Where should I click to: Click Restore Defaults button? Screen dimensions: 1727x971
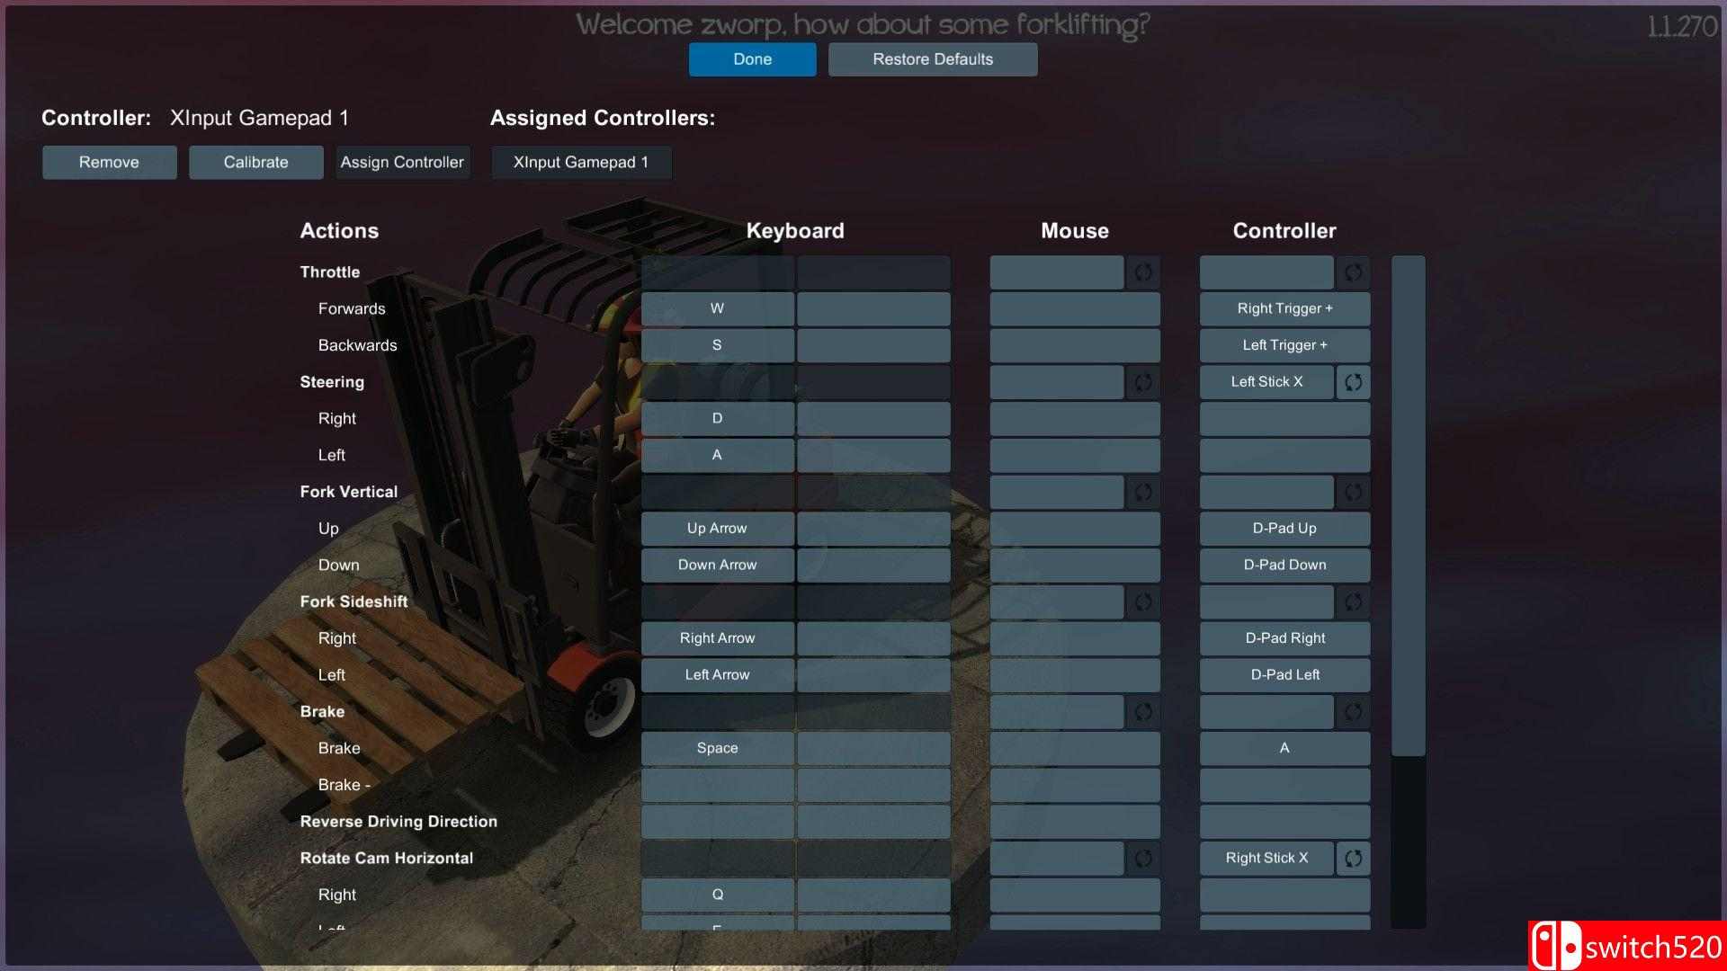click(932, 59)
